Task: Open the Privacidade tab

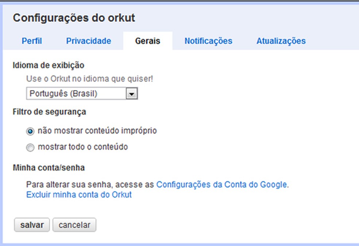Action: click(x=89, y=41)
